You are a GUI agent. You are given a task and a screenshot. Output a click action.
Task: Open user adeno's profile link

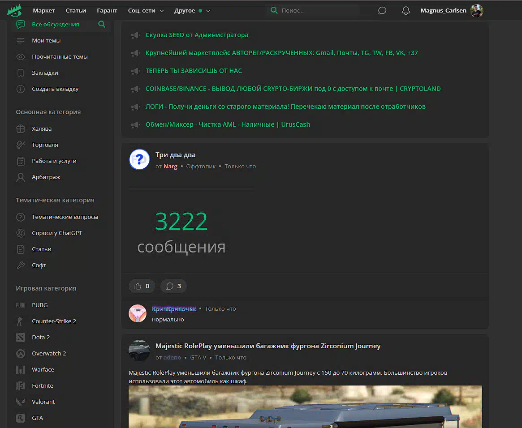tap(172, 358)
